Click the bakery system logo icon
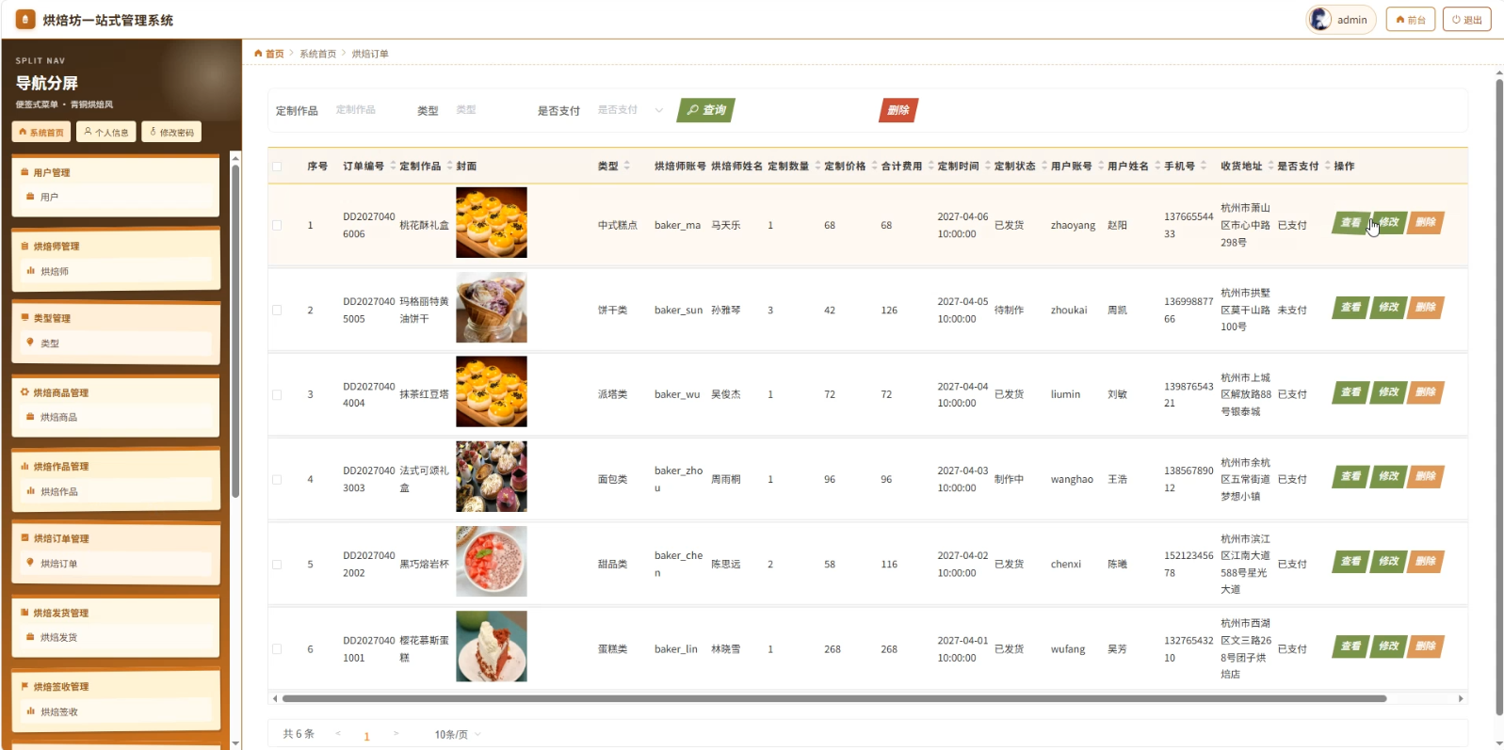 (25, 19)
